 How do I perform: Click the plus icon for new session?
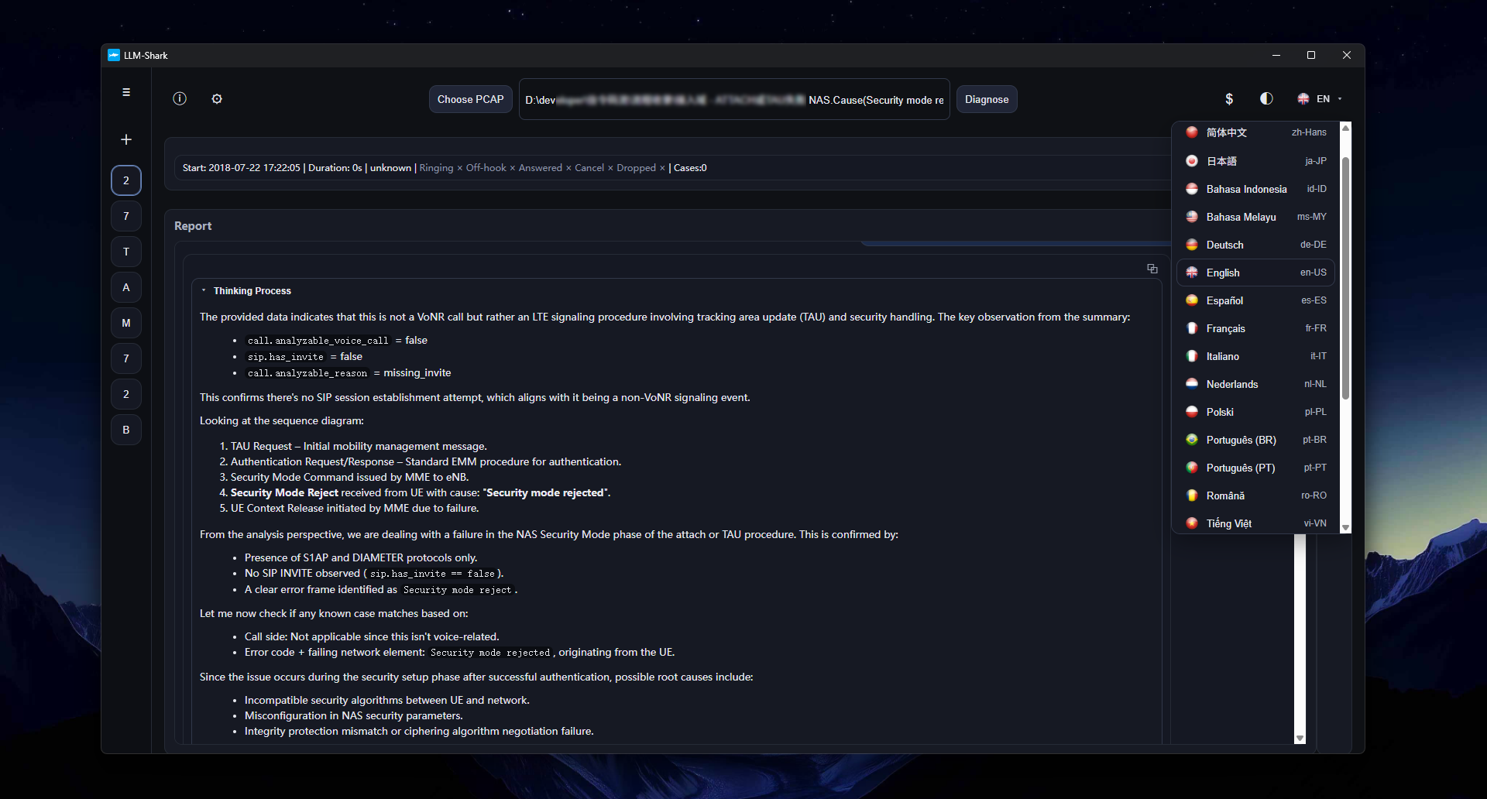pos(126,139)
